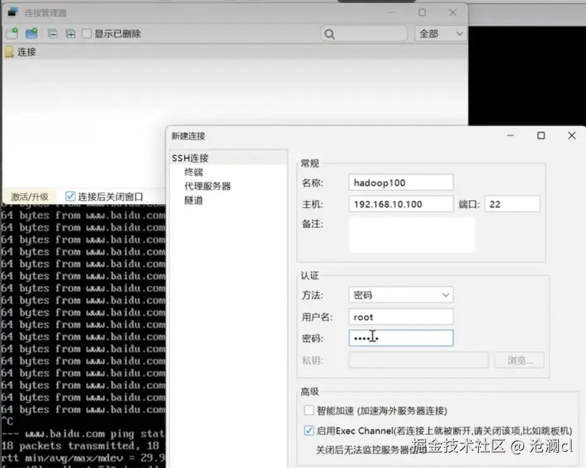Click the 端口 field showing 22
The height and width of the screenshot is (468, 586).
tap(512, 204)
